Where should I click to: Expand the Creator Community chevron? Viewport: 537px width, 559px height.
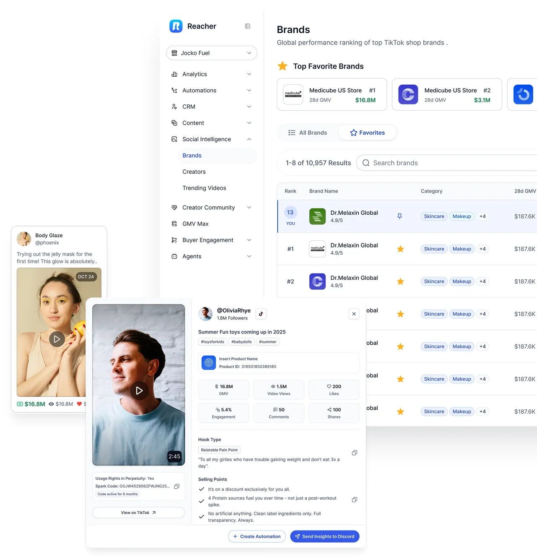click(249, 208)
